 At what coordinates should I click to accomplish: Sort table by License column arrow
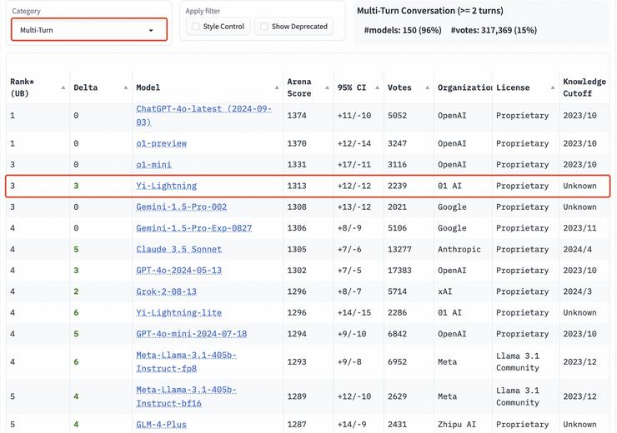[x=553, y=87]
